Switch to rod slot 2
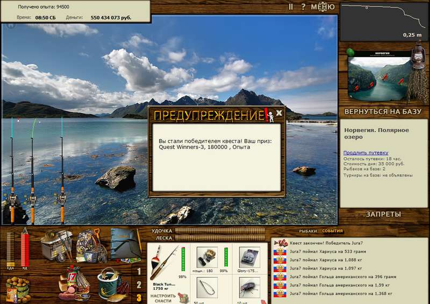Viewport: 430px width, 304px height. [x=139, y=285]
